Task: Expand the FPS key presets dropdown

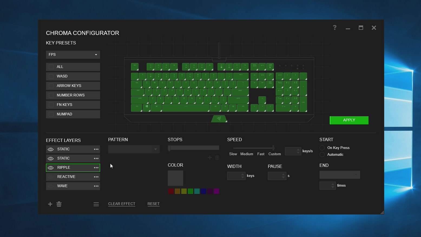Action: coord(73,55)
